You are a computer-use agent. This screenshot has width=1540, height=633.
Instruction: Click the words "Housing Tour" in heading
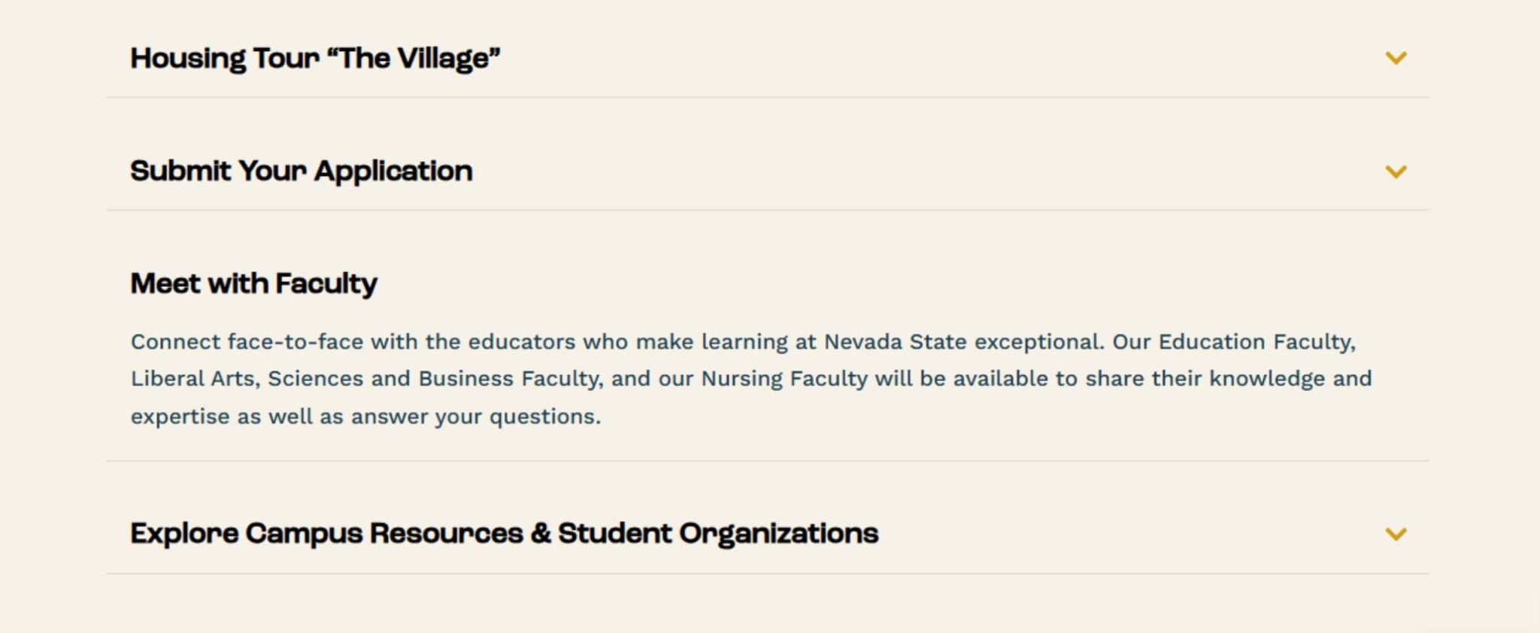(x=224, y=59)
